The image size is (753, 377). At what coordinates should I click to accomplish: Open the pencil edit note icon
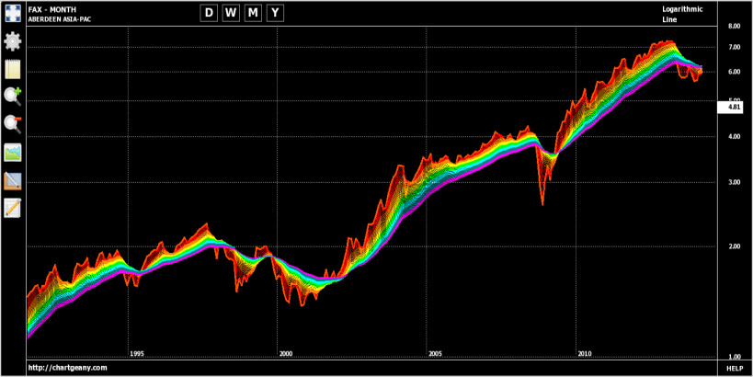point(13,208)
